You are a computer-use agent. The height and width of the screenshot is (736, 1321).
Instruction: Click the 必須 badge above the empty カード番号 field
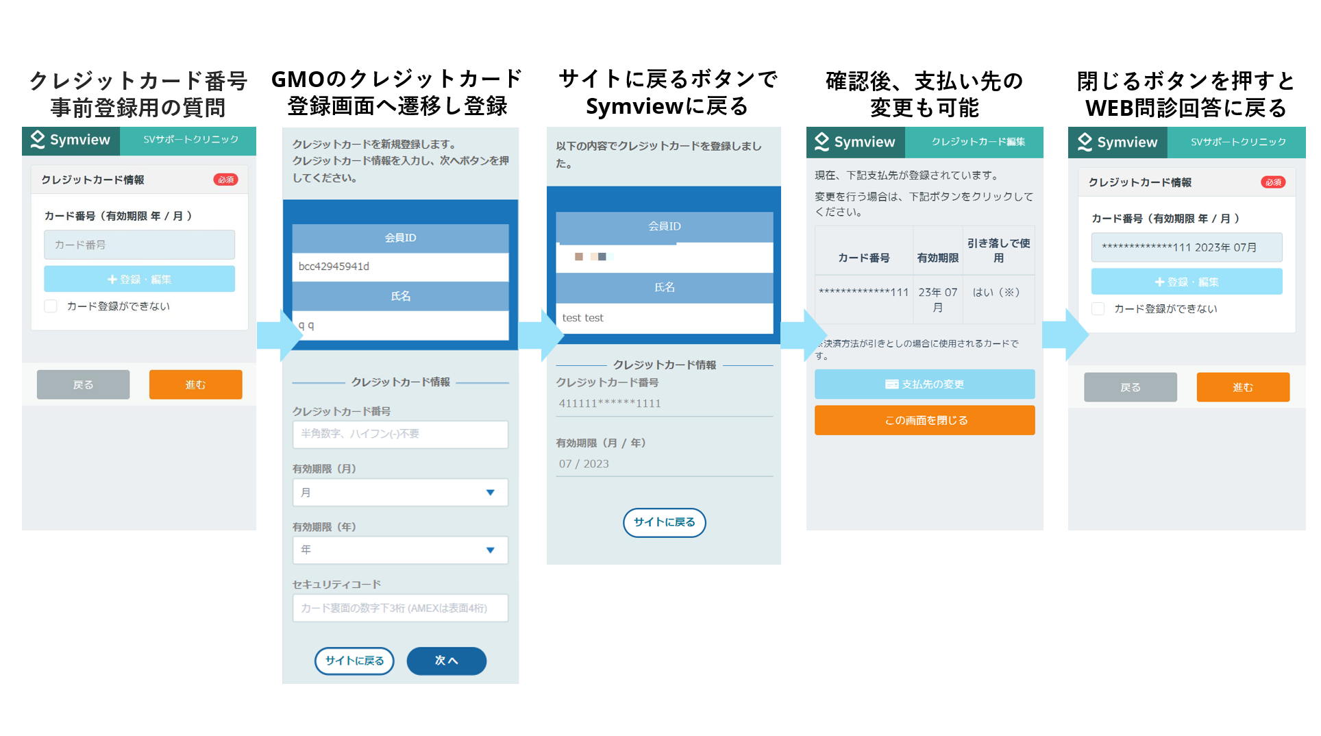point(225,180)
